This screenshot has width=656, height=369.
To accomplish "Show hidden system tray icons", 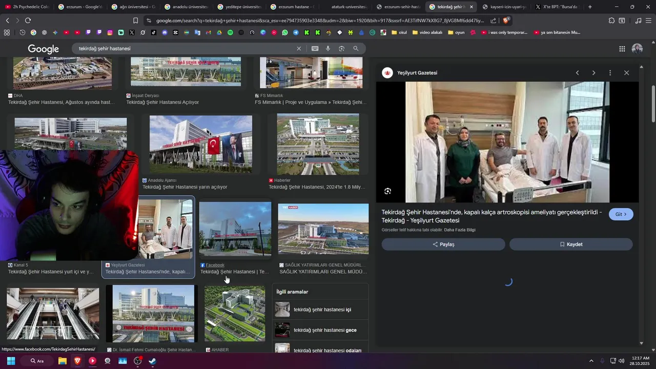I will (591, 361).
